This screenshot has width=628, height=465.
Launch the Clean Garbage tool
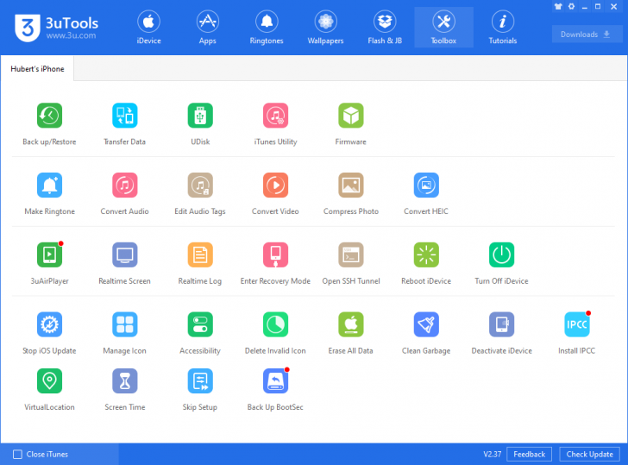click(x=426, y=324)
